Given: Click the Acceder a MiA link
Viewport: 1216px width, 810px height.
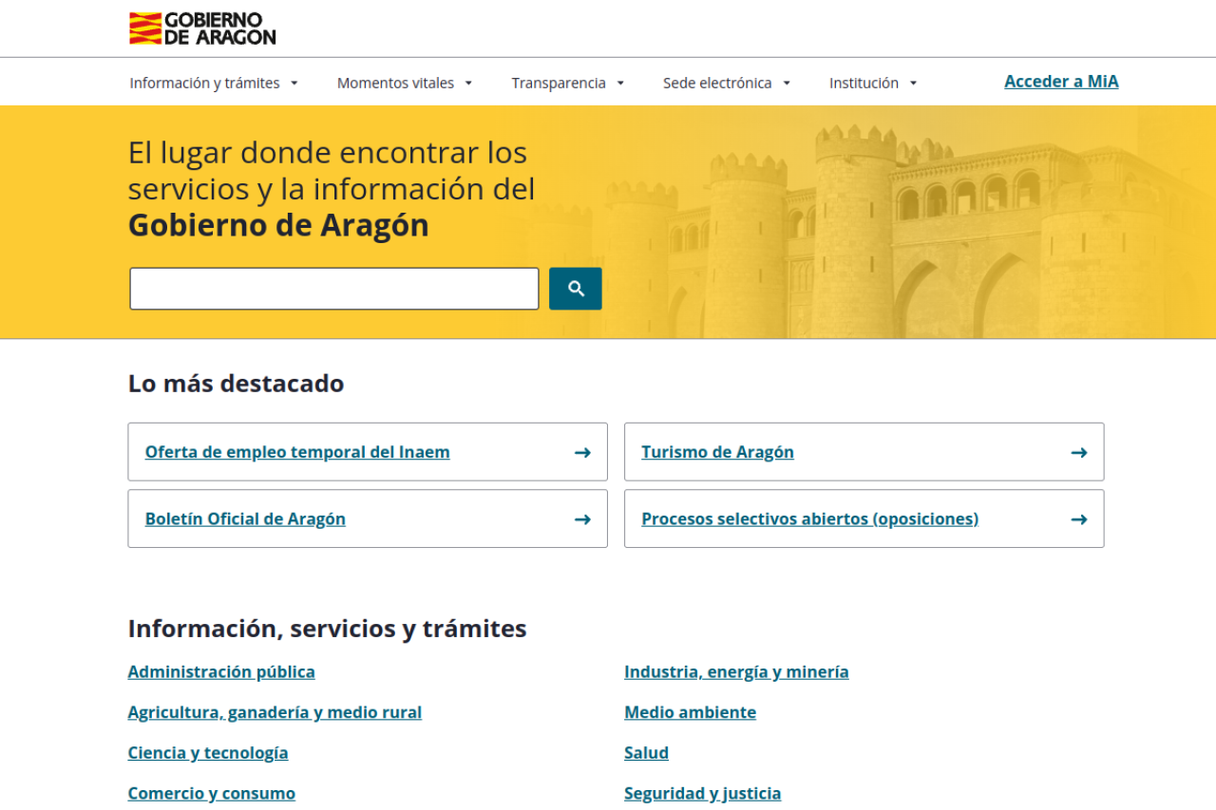Looking at the screenshot, I should [1061, 82].
